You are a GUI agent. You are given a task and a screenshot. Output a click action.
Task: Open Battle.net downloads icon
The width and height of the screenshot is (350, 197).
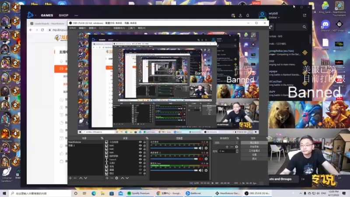(240, 15)
